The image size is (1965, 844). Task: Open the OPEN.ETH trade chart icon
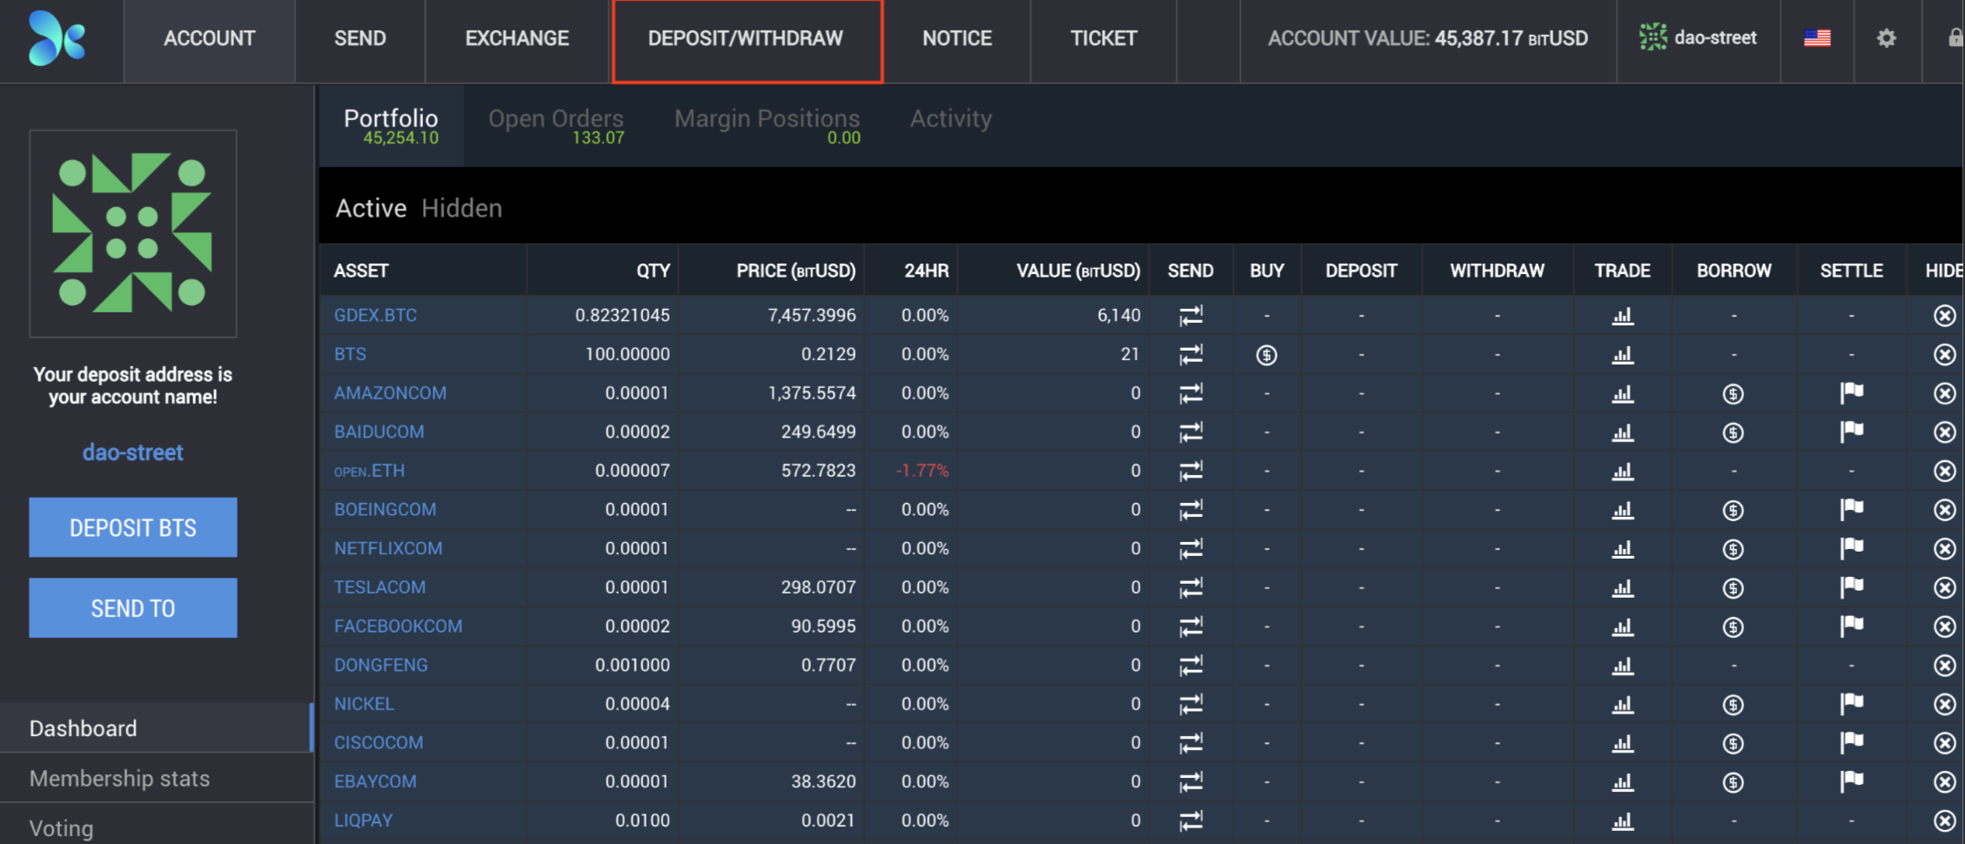1622,472
